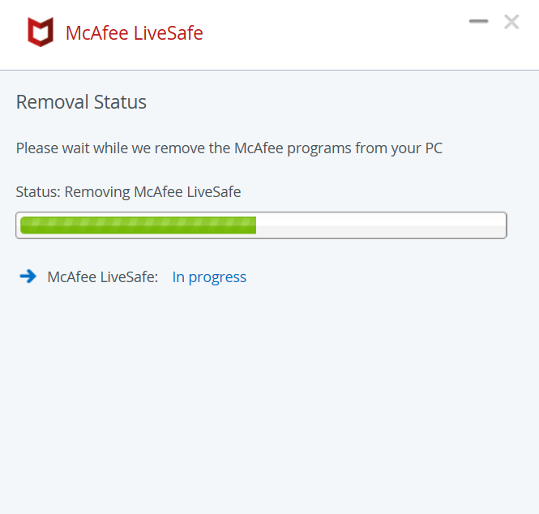
Task: Click the unfilled white portion of progress bar
Action: (381, 225)
